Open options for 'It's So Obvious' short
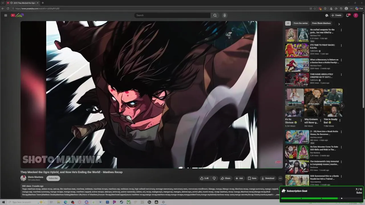This screenshot has height=205, width=365. tap(301, 120)
